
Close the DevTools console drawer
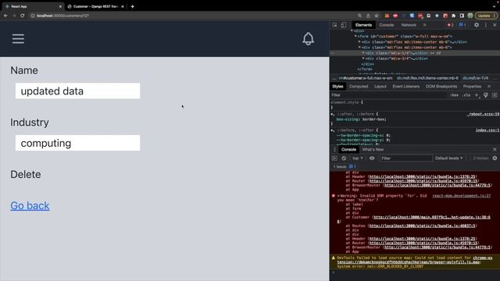tap(495, 149)
